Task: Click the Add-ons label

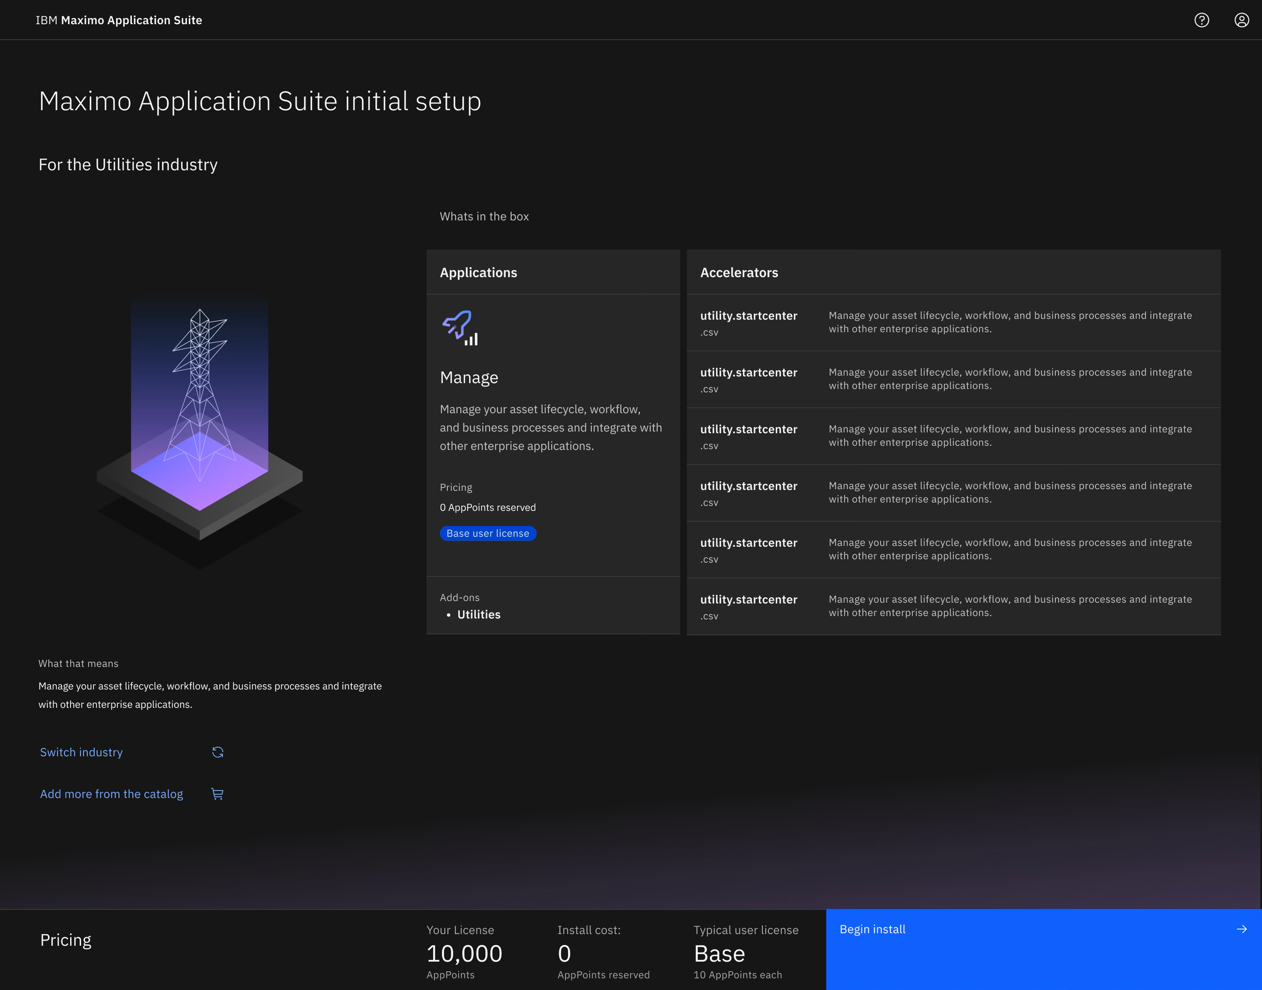Action: click(459, 598)
